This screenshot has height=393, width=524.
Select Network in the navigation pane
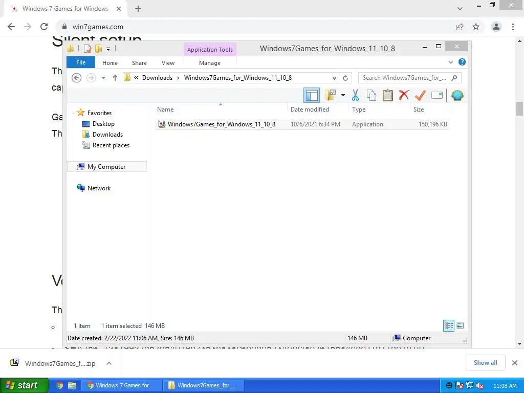(99, 188)
